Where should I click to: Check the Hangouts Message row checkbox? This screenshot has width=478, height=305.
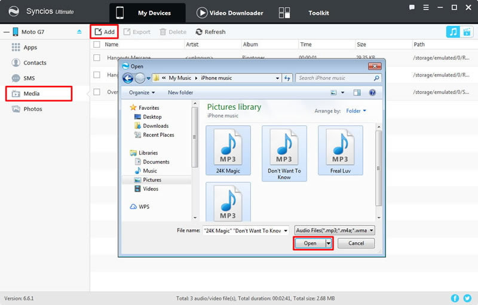coord(97,57)
